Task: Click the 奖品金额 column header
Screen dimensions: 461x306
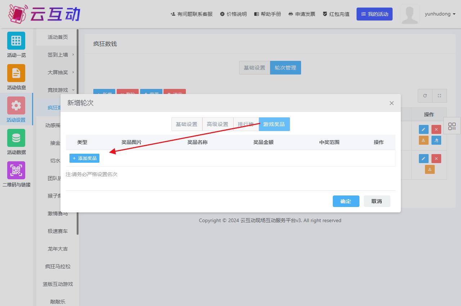Action: coord(263,142)
